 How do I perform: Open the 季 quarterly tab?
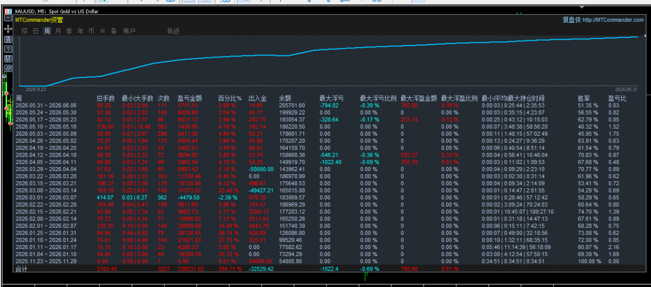click(69, 31)
